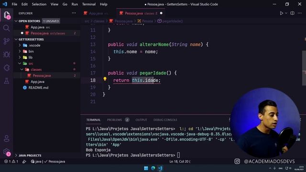
Task: Select Pessoa.java in Open Editors list
Action: tap(47, 33)
